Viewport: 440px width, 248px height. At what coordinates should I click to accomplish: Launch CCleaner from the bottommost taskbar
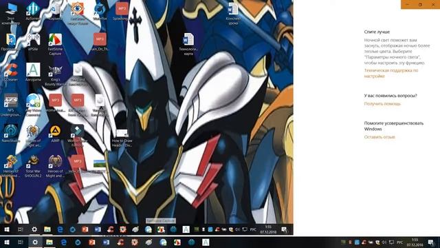pos(120,242)
